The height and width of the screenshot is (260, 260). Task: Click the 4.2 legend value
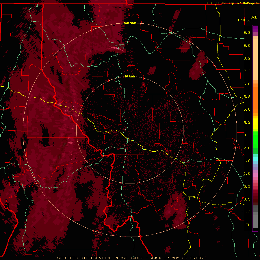point(247,122)
